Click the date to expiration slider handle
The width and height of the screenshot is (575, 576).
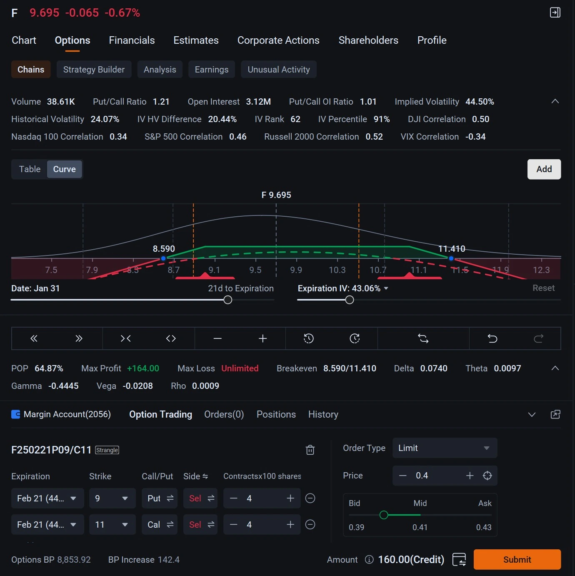pyautogui.click(x=227, y=300)
